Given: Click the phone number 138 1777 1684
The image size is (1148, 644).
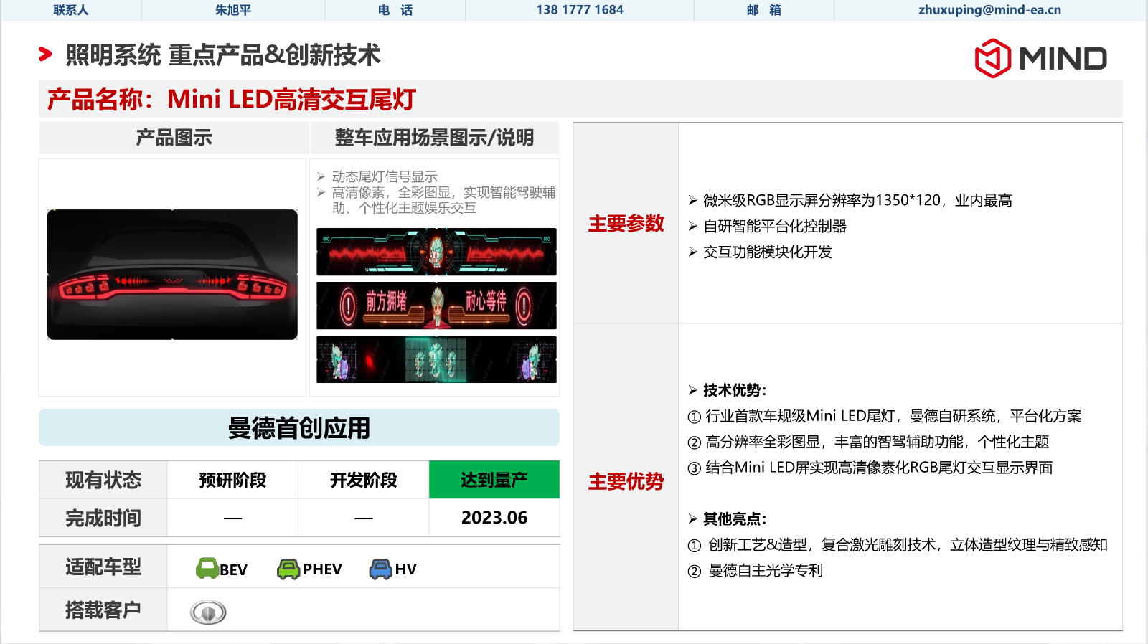Looking at the screenshot, I should point(579,10).
